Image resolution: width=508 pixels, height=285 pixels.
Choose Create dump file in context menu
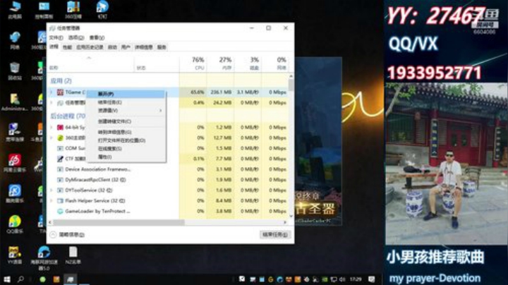[126, 121]
